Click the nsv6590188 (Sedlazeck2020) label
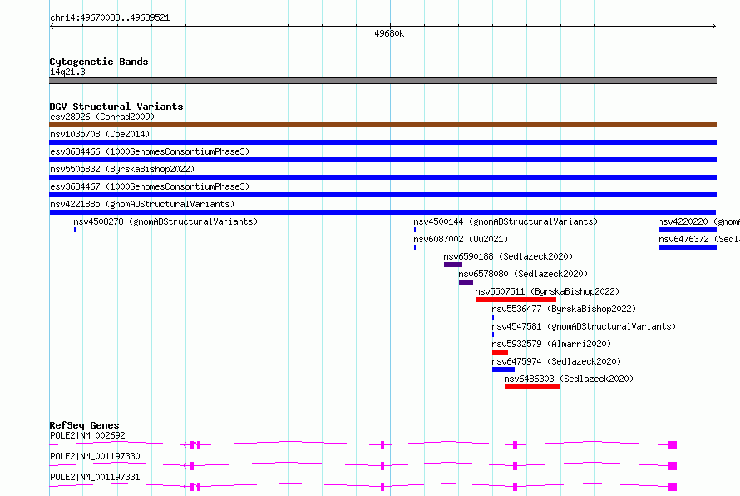Viewport: 740px width, 496px height. pyautogui.click(x=508, y=256)
